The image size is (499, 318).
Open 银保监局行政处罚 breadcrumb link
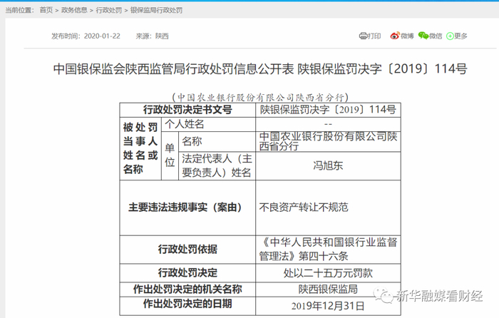(x=156, y=10)
